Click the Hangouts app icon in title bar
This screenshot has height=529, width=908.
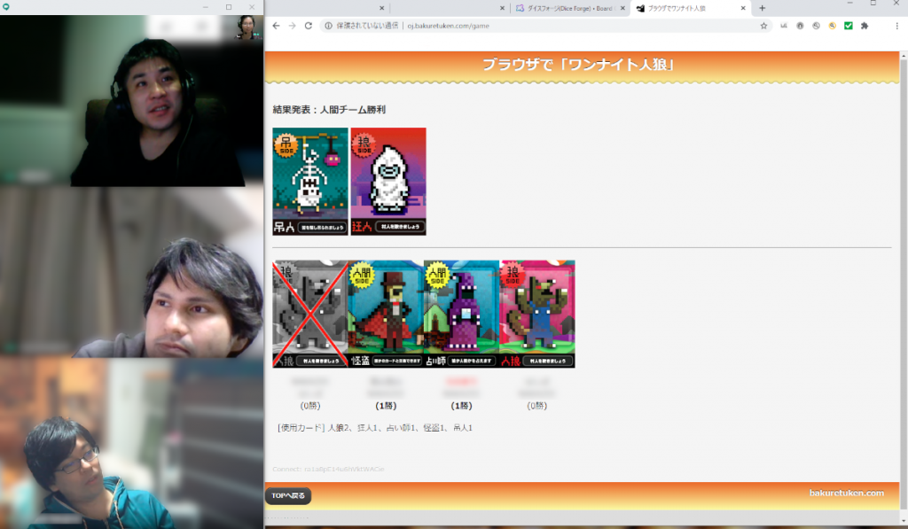coord(5,6)
